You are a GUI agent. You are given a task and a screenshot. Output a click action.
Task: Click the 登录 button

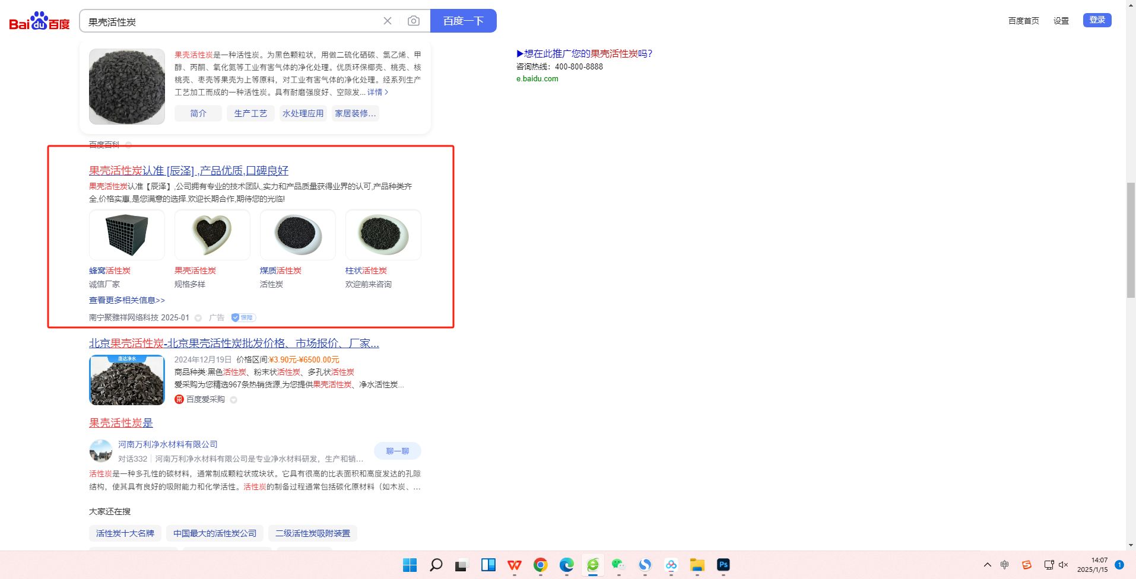[x=1097, y=20]
